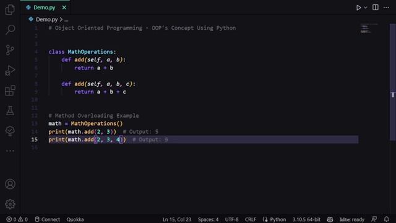Open the Explorer view in activity bar

10,10
